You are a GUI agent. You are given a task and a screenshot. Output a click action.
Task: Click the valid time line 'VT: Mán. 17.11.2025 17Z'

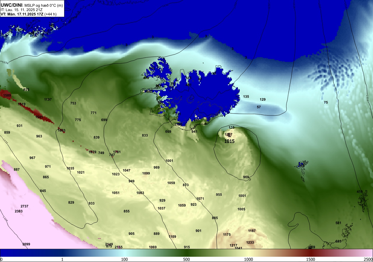[22, 14]
